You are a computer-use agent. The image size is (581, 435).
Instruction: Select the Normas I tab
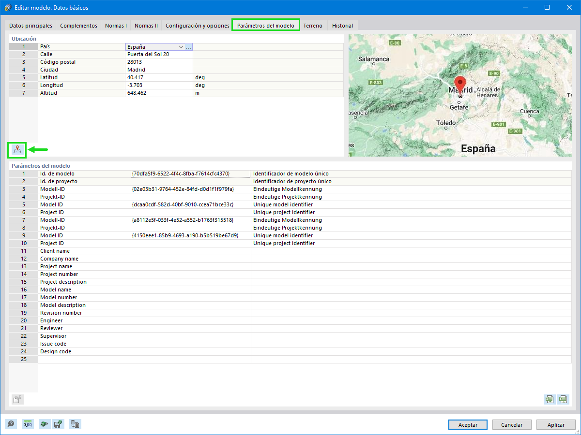point(116,26)
